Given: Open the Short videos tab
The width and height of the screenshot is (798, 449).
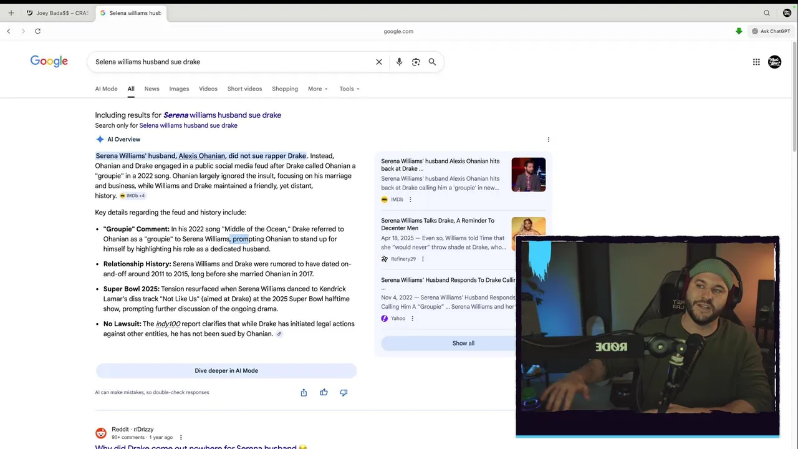Looking at the screenshot, I should click(x=244, y=89).
